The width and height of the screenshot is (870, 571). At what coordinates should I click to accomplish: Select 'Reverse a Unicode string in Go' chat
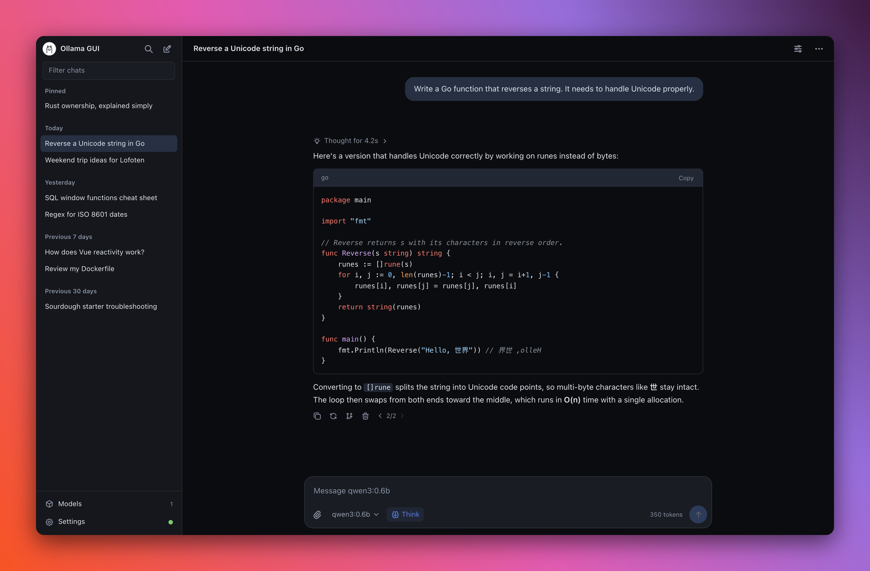click(109, 143)
